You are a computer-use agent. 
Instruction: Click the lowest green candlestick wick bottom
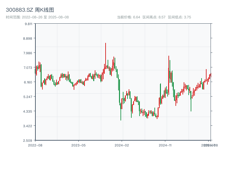point(121,120)
